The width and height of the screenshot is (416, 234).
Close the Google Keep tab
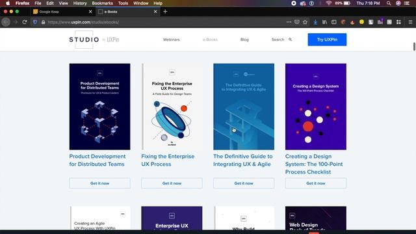tap(90, 12)
